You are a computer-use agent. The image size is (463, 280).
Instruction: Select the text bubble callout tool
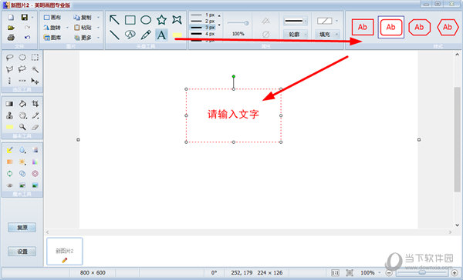click(130, 35)
